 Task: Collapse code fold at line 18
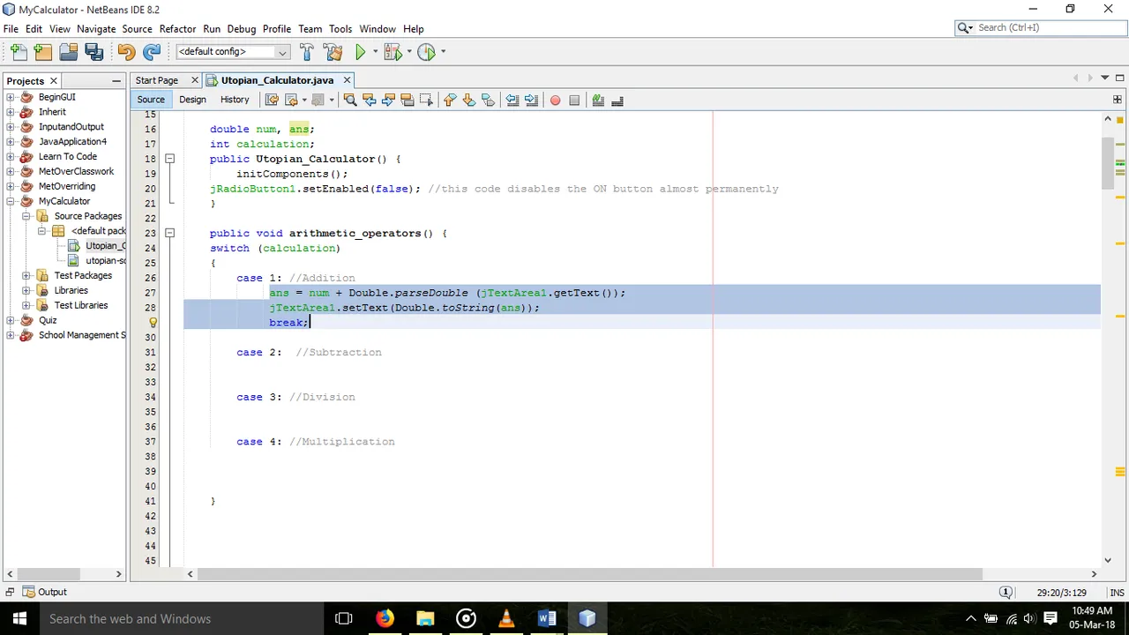click(169, 159)
